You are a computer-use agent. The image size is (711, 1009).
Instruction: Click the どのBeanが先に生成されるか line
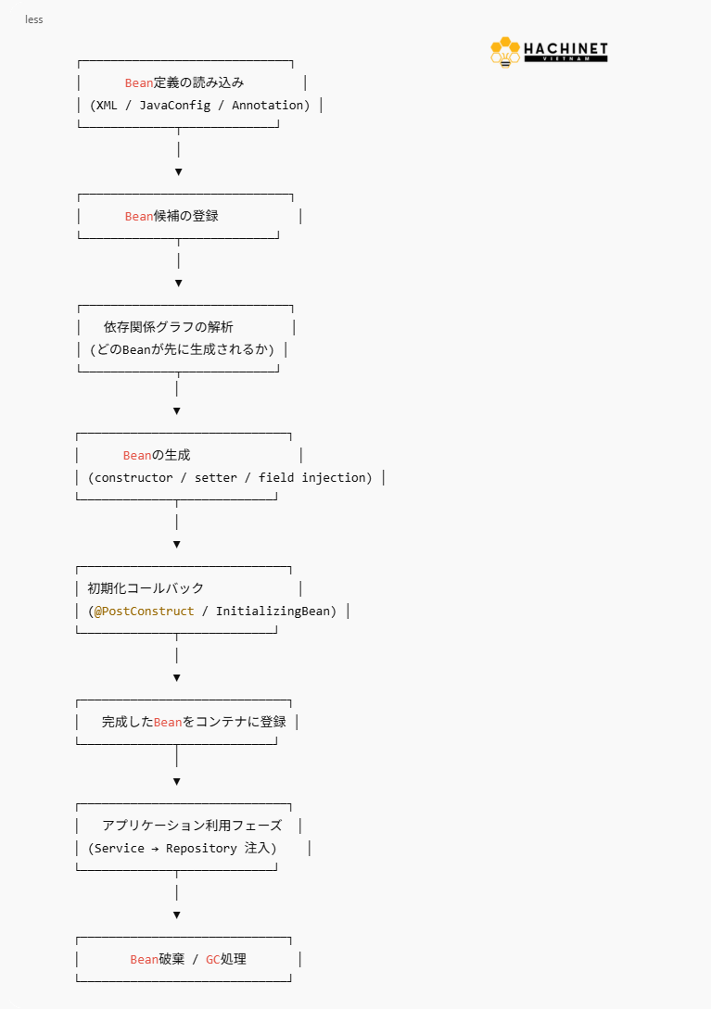[183, 349]
